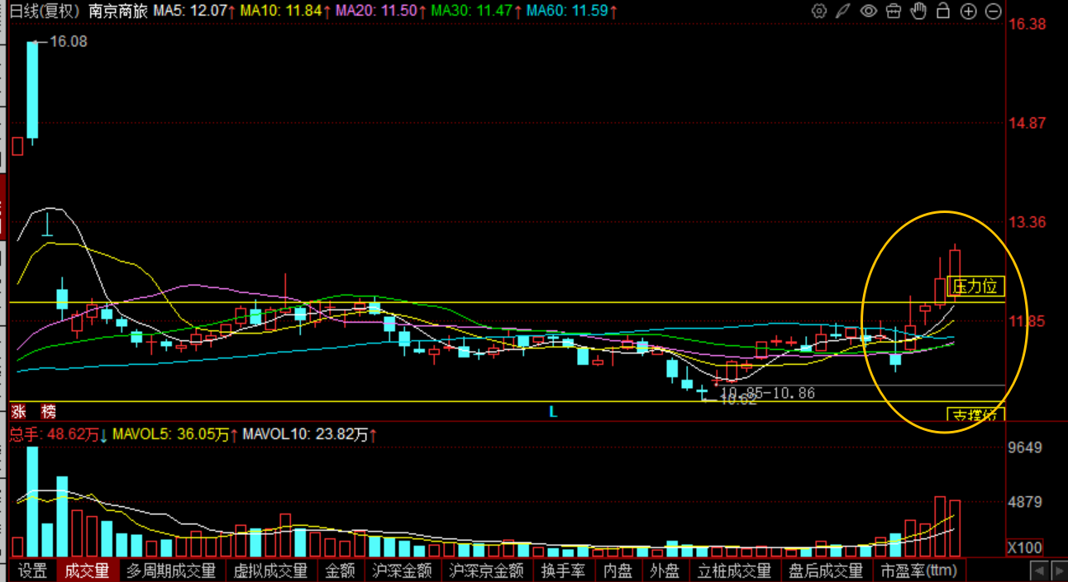The width and height of the screenshot is (1068, 582).
Task: Click the 涨 marker on the left
Action: point(18,411)
